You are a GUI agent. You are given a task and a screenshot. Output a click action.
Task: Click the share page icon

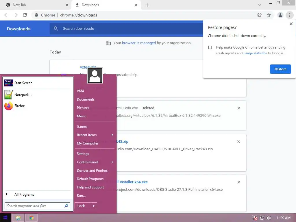click(x=259, y=15)
